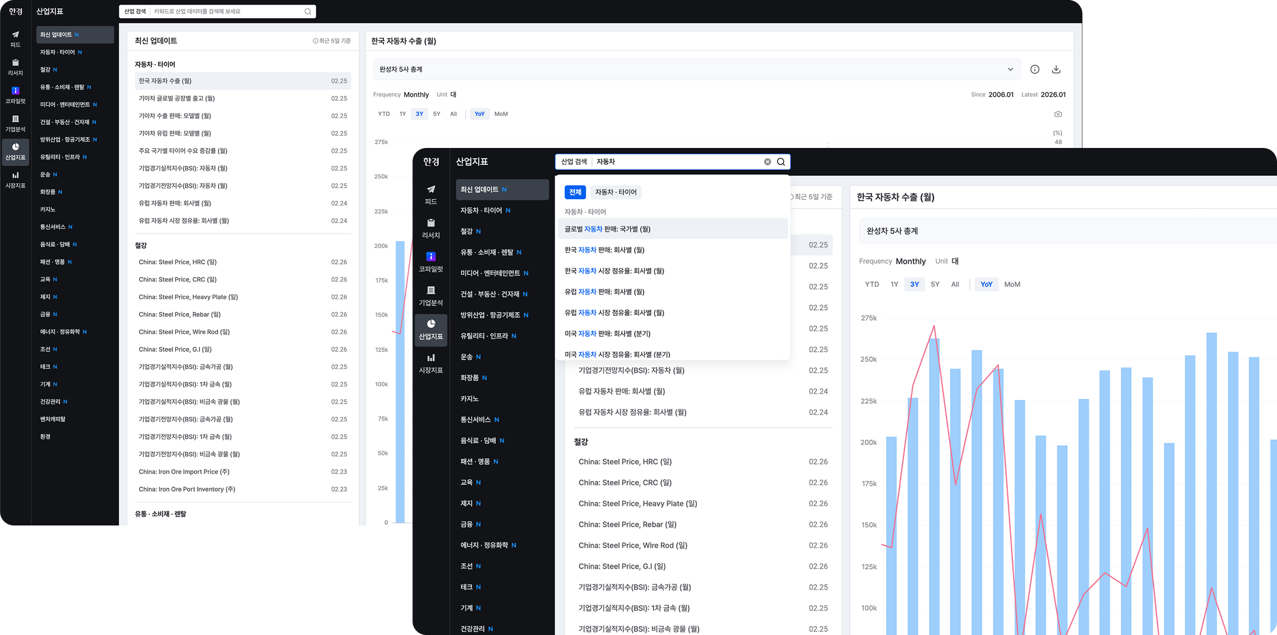The image size is (1277, 635).
Task: Click the download icon for chart data
Action: pyautogui.click(x=1056, y=69)
